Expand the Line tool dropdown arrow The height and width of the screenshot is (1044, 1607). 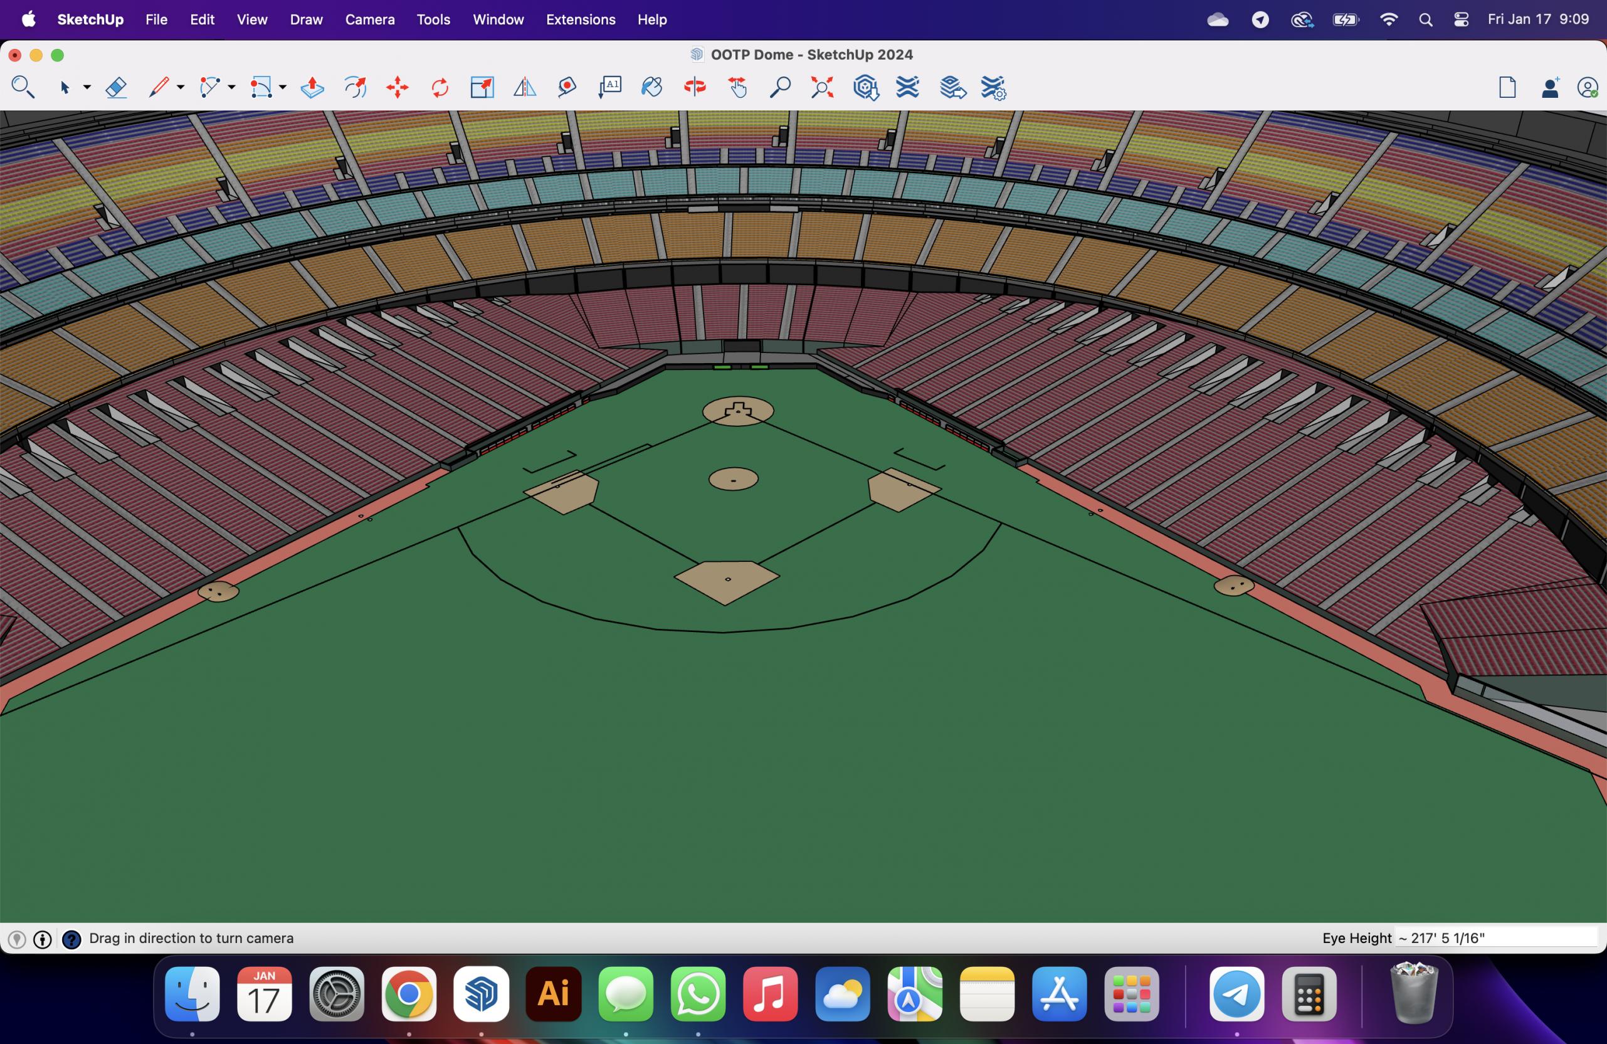coord(181,88)
